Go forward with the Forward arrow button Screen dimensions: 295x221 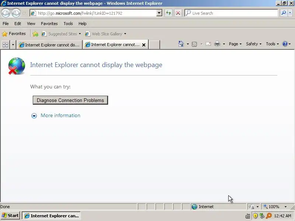(16, 13)
